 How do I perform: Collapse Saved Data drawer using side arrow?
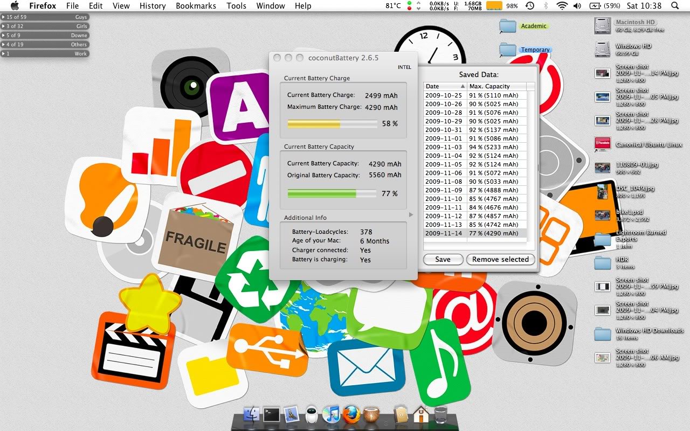(411, 214)
